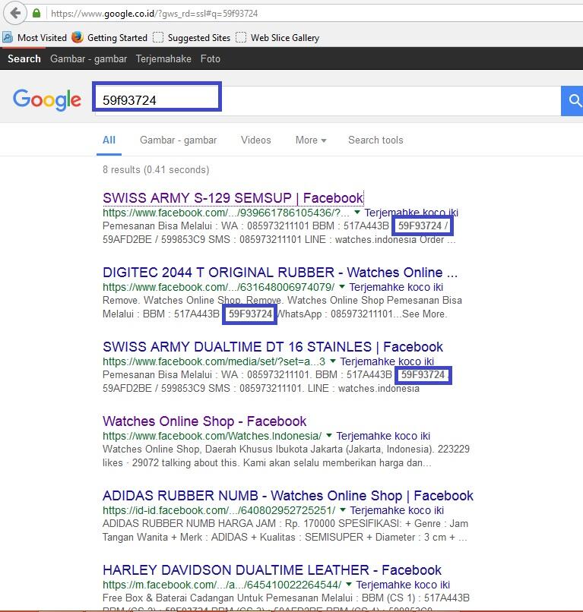Open the Search tools options
Screen dimensions: 583x612
[375, 140]
